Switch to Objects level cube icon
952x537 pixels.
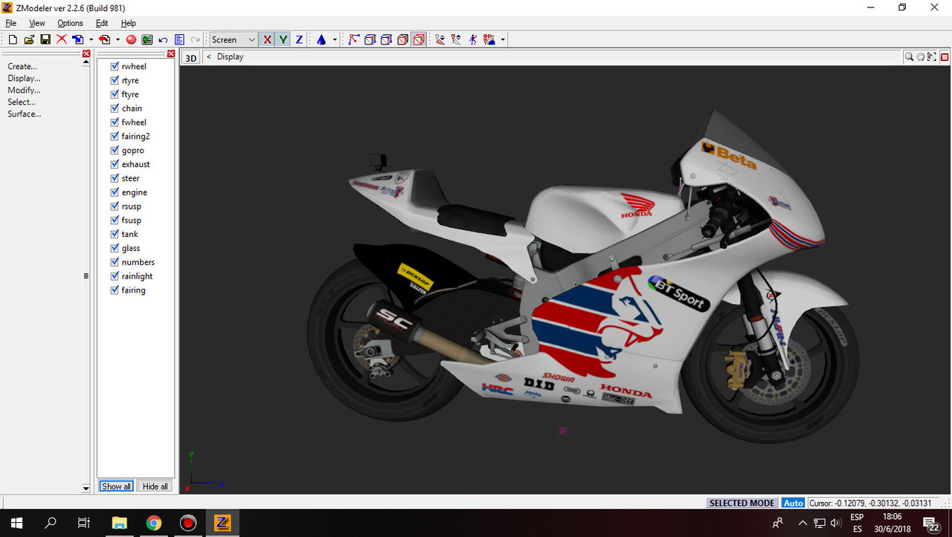pyautogui.click(x=402, y=39)
